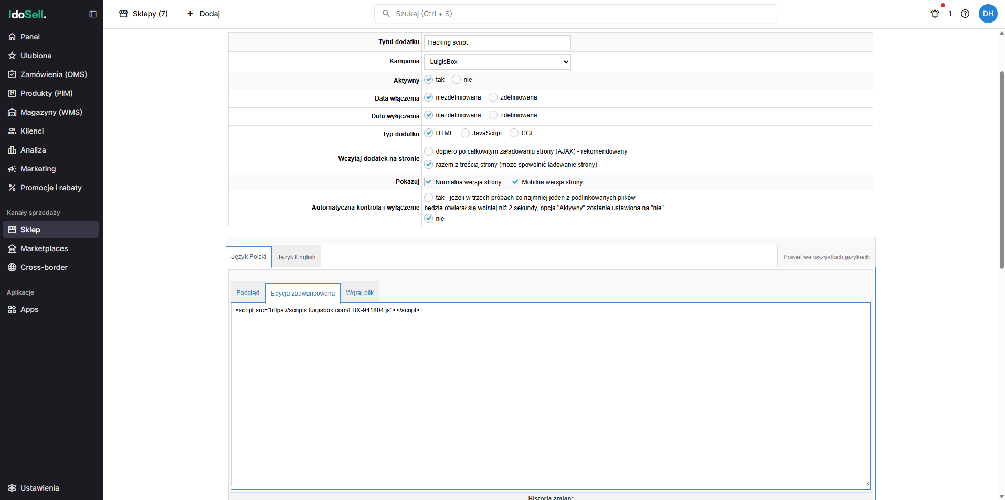The width and height of the screenshot is (1005, 500).
Task: Open the Marketing section
Action: [x=37, y=168]
